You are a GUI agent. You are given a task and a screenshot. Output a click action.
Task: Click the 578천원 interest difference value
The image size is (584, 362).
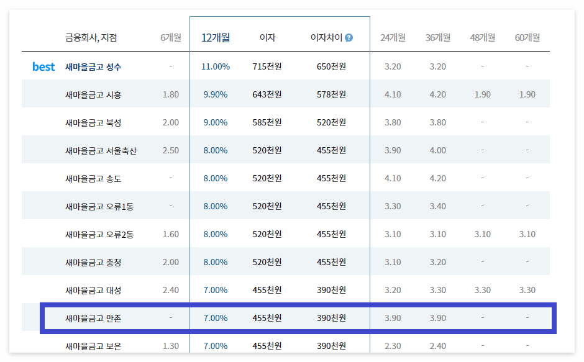(332, 94)
